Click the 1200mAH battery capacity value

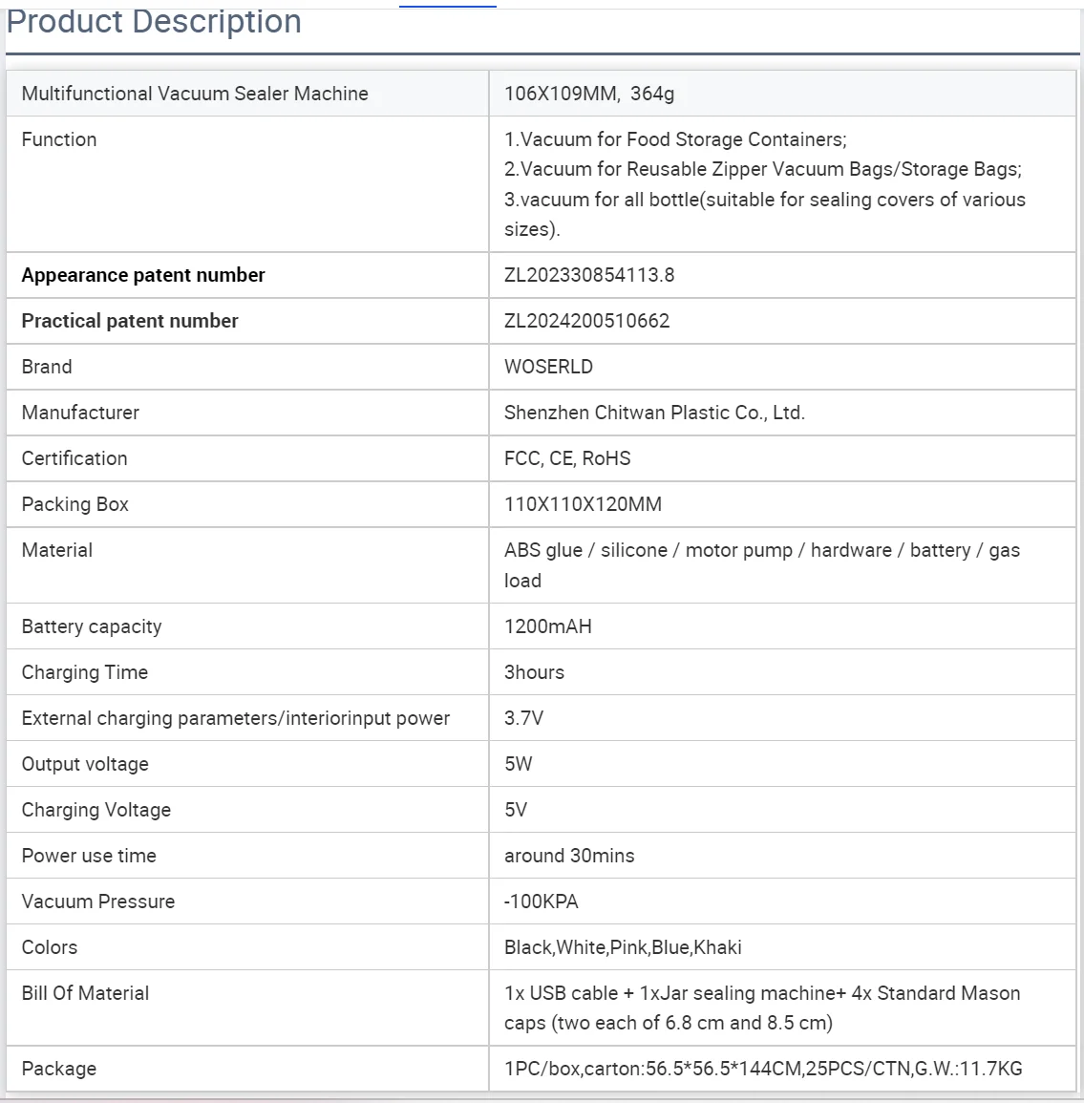coord(548,626)
